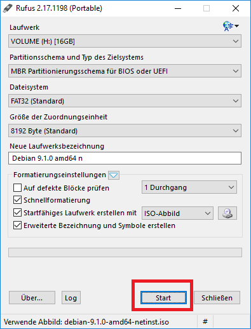Click the Schließen button

217,298
